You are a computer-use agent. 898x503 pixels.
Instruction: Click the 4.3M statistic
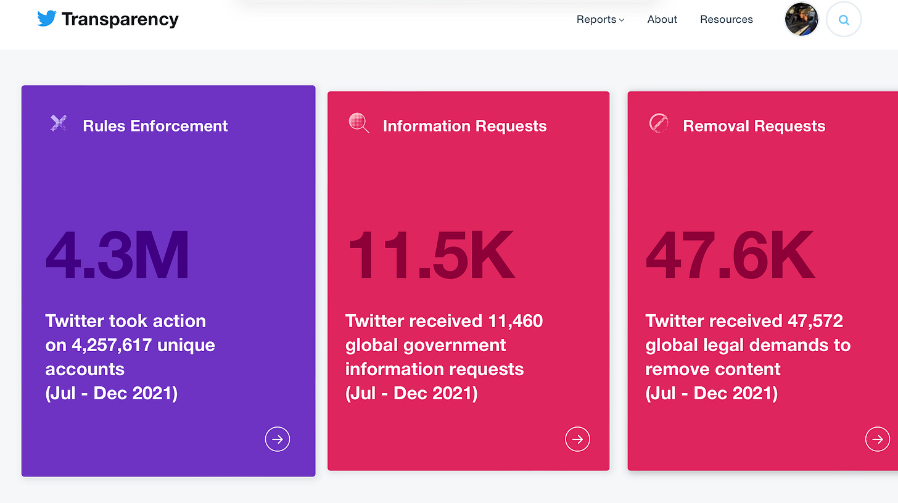click(117, 256)
